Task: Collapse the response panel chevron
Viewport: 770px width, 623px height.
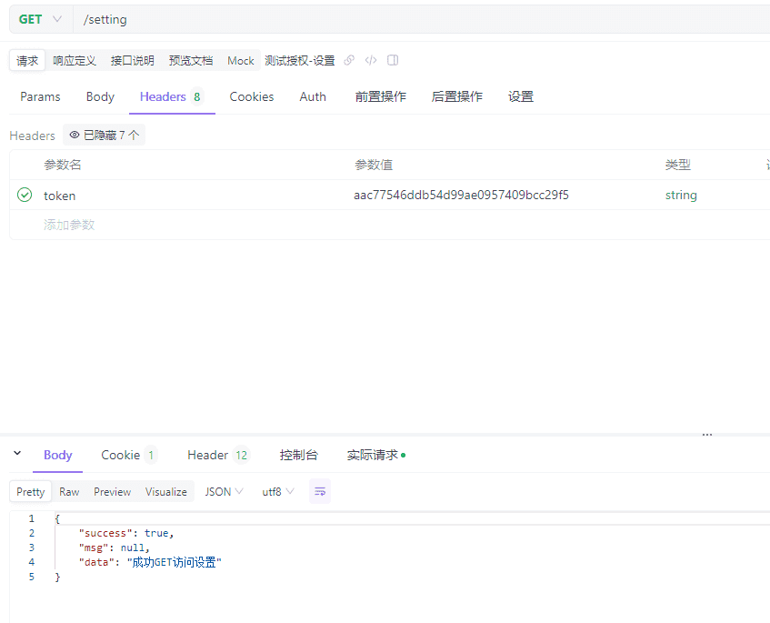Action: point(17,453)
